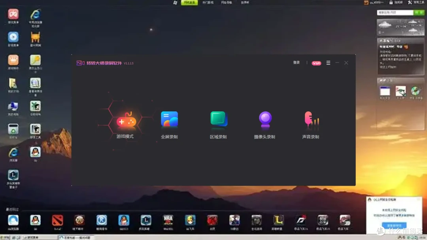This screenshot has width=427, height=240.
Task: Select the 游戏模式 game controller icon
Action: (x=126, y=119)
